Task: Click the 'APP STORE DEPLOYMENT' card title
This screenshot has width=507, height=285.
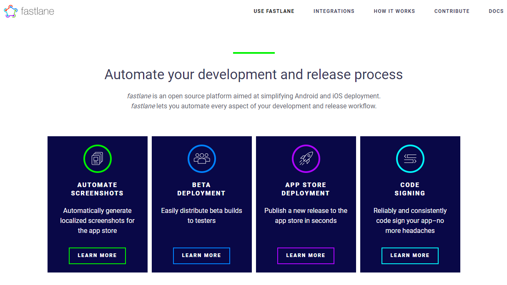Action: coord(306,189)
